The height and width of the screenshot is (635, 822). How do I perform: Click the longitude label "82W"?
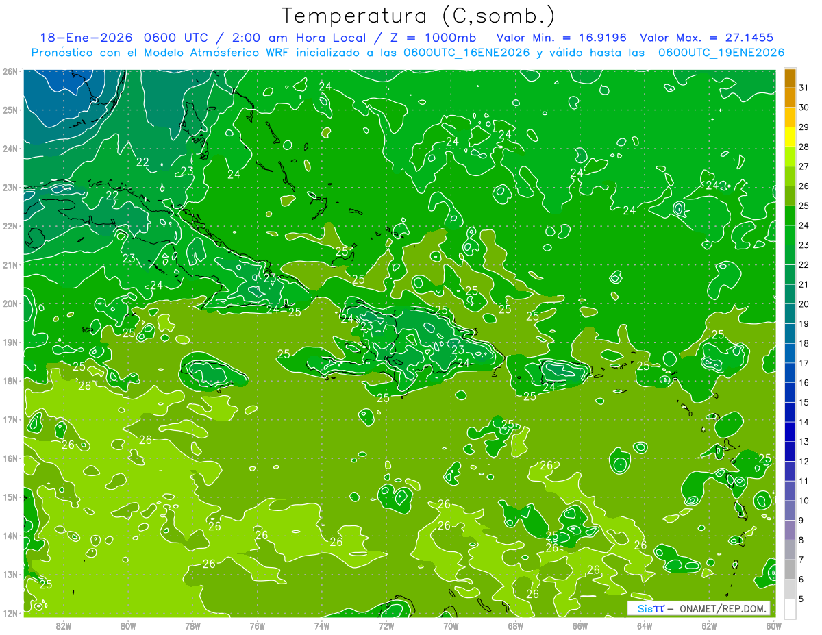(x=63, y=625)
